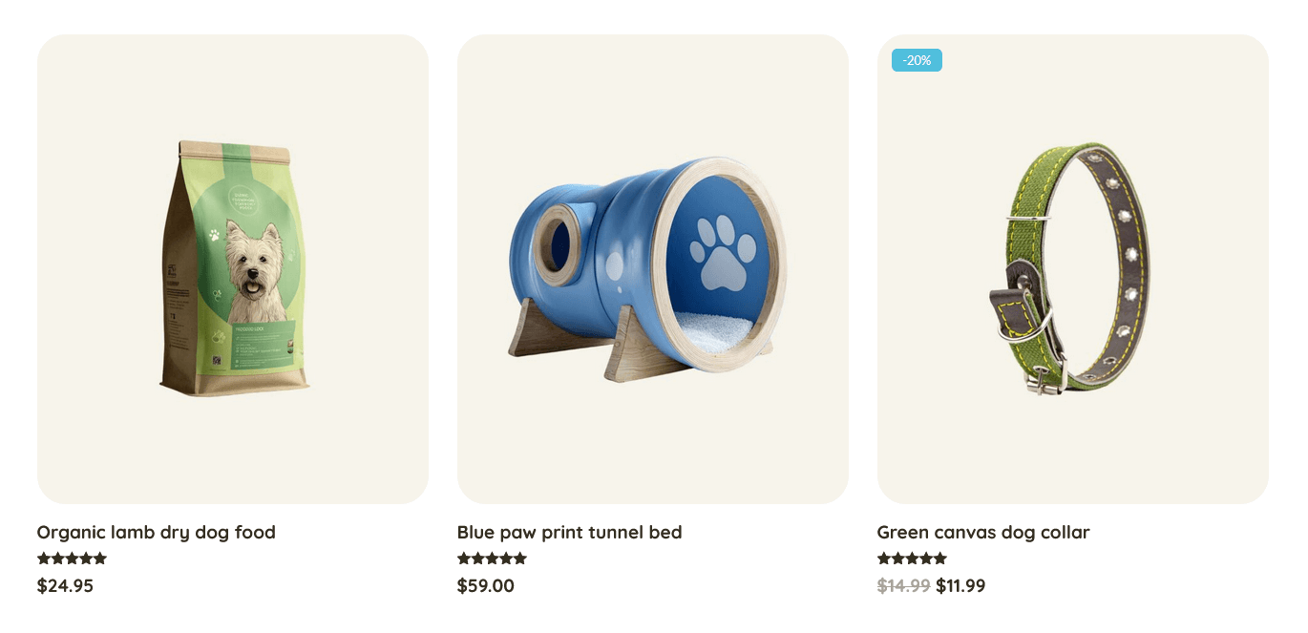Select the Green canvas dog collar title

point(982,533)
